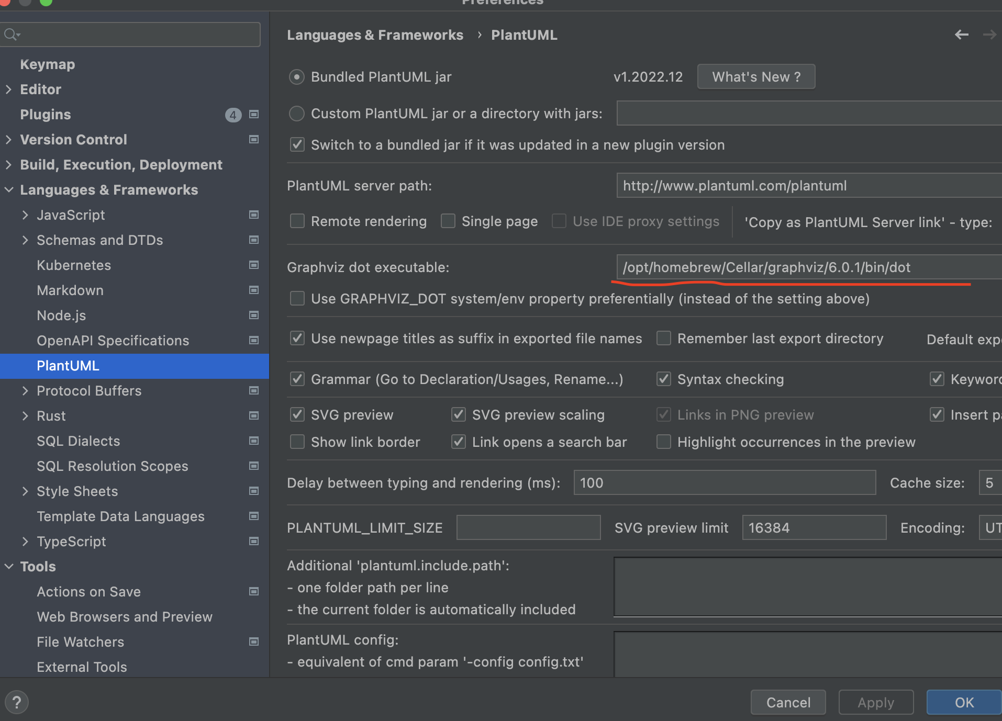Enable Remote rendering checkbox
The image size is (1002, 721).
(x=297, y=221)
